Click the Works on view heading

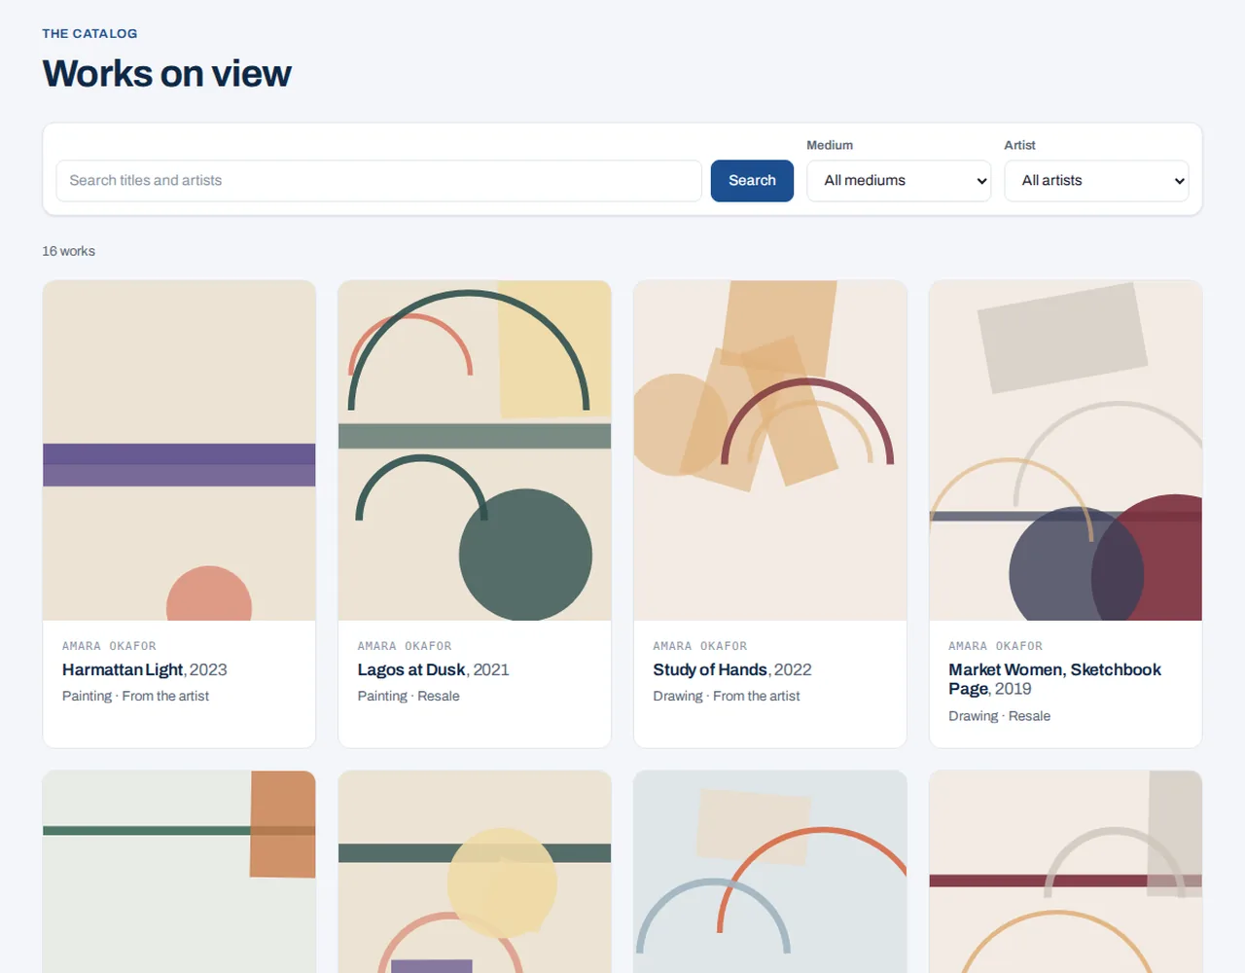pyautogui.click(x=166, y=74)
